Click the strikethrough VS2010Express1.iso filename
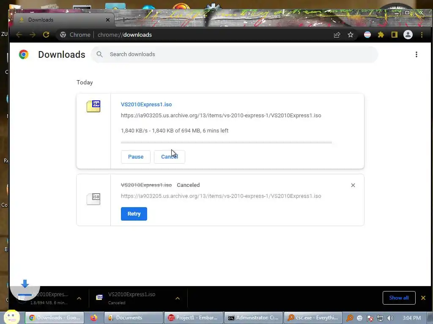The width and height of the screenshot is (433, 324). 146,185
